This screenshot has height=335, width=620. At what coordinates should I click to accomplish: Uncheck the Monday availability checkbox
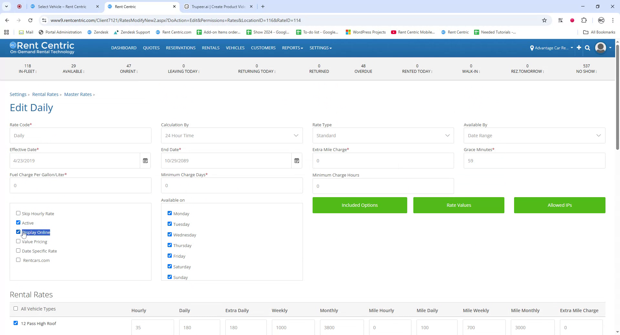pyautogui.click(x=170, y=213)
